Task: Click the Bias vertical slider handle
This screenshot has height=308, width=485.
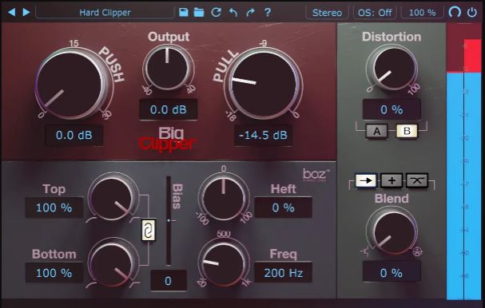Action: (x=169, y=220)
